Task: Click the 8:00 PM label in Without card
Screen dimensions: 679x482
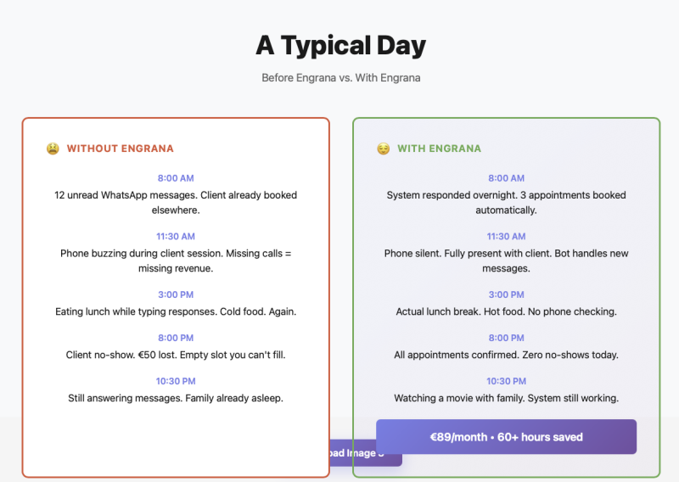Action: pyautogui.click(x=176, y=338)
